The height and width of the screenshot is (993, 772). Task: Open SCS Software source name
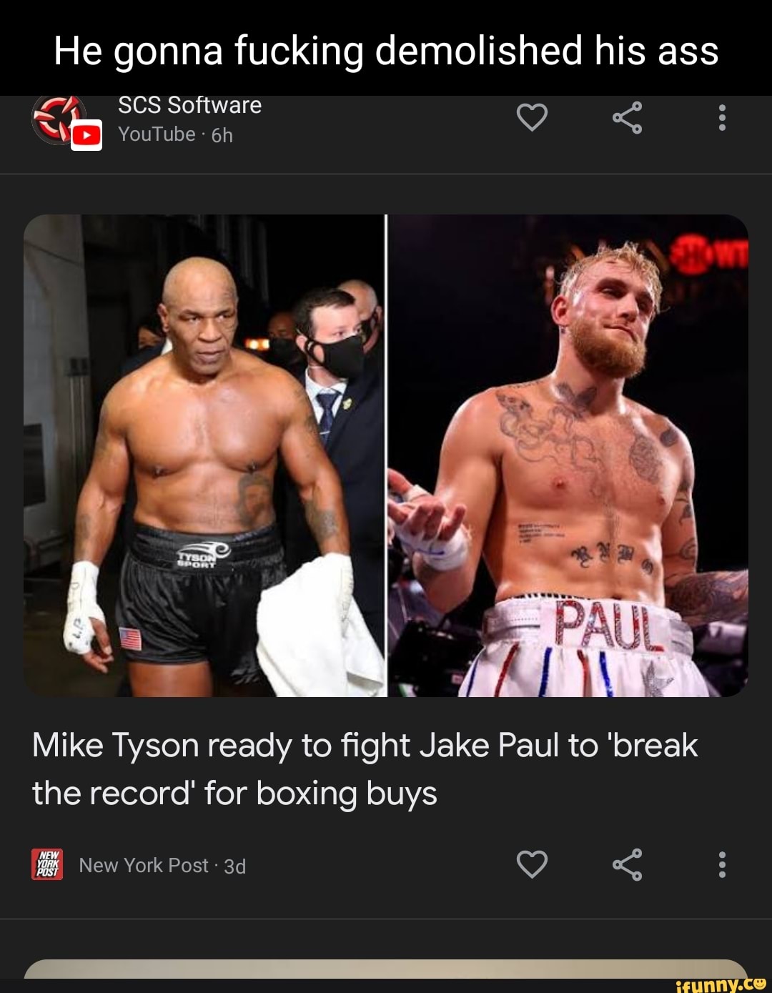[189, 105]
